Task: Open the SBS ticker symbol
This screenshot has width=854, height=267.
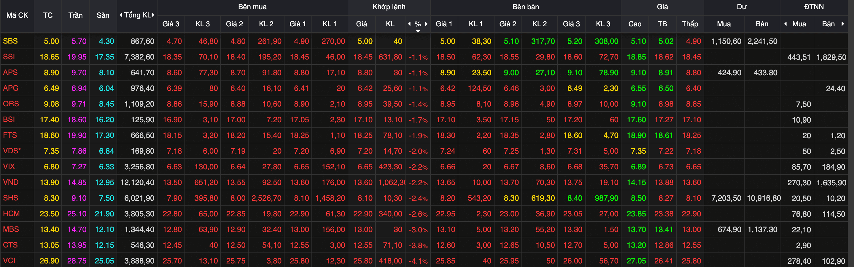Action: pyautogui.click(x=10, y=41)
